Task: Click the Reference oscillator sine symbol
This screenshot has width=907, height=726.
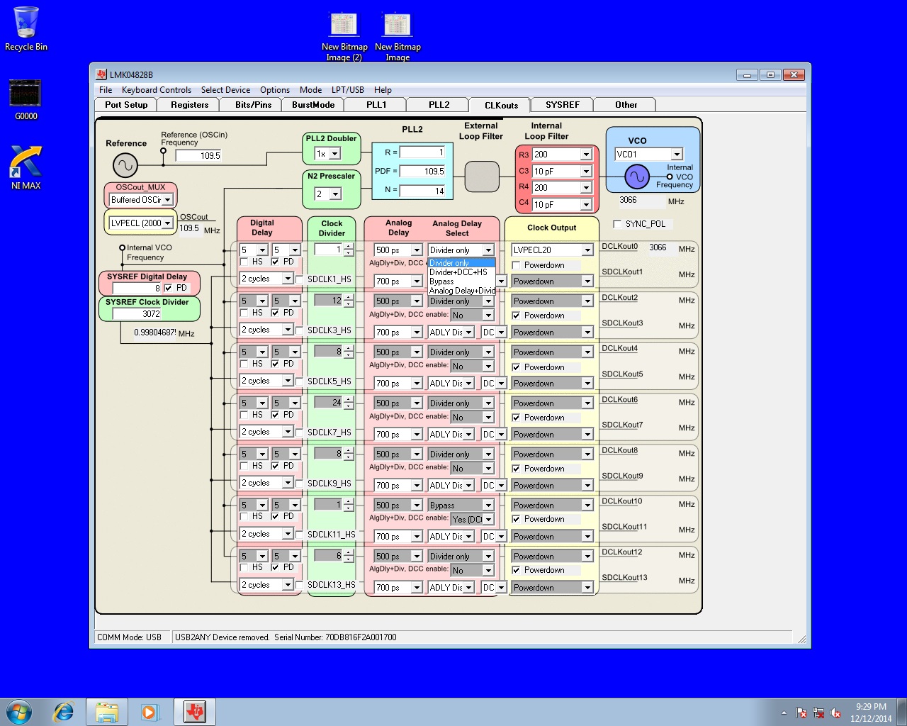Action: tap(125, 166)
